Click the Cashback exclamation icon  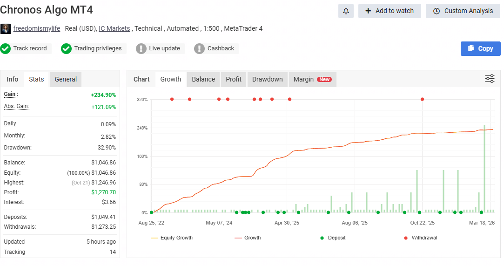[199, 48]
